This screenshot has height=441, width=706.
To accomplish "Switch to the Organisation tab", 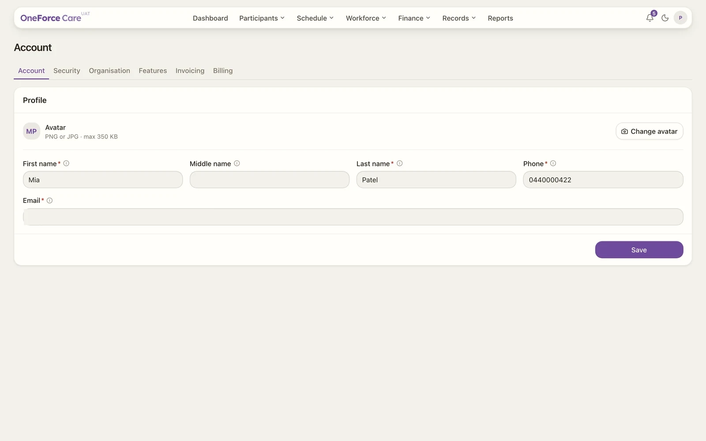I will click(109, 71).
